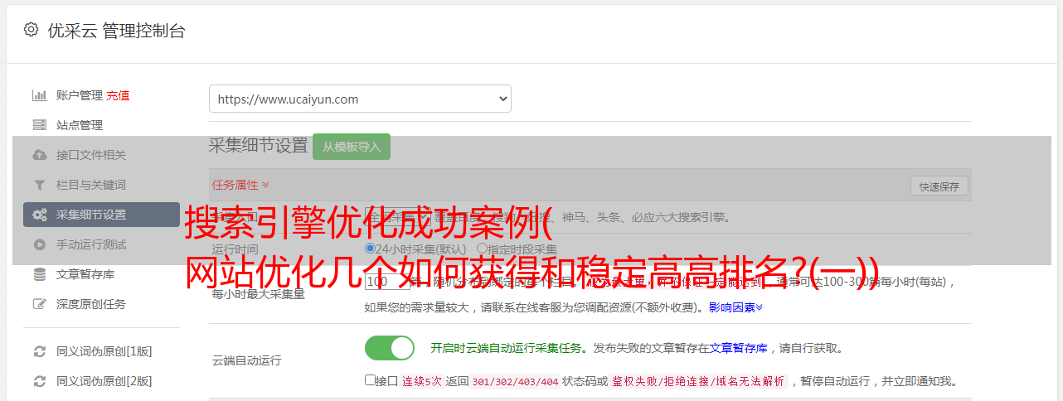Click the refresh icon for 同义词伪原创[1版]

click(x=39, y=351)
